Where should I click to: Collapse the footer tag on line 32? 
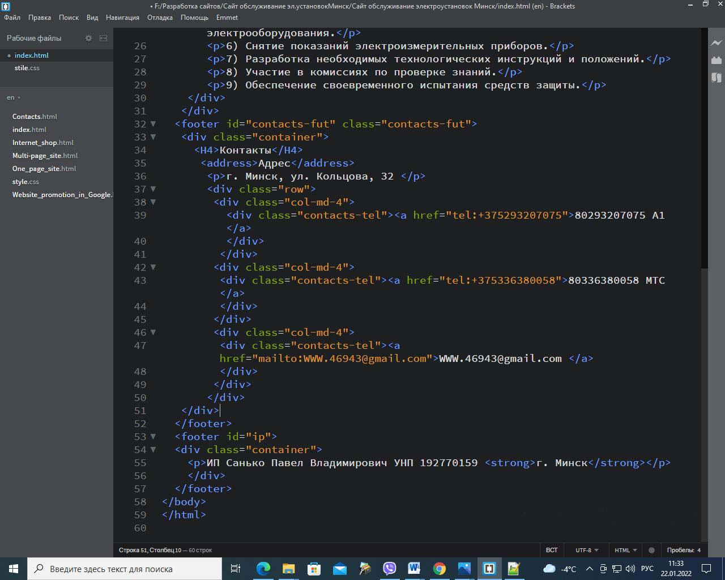(x=153, y=124)
